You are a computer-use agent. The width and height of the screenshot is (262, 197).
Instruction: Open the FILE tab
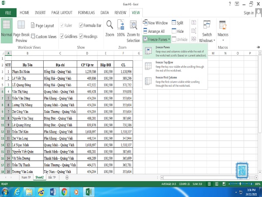(x=8, y=13)
